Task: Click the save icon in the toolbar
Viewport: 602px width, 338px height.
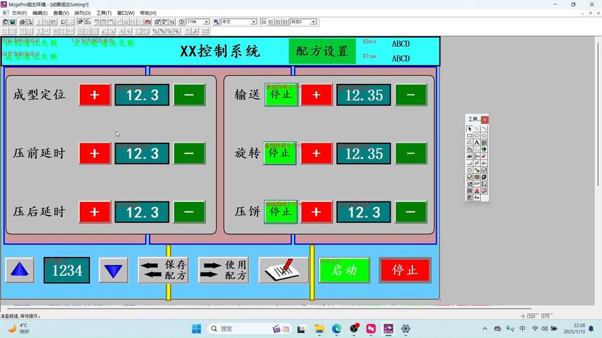Action: pos(12,22)
